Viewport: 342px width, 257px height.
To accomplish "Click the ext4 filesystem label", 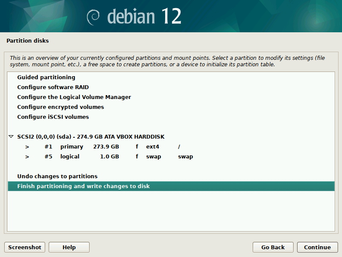I will click(x=153, y=147).
